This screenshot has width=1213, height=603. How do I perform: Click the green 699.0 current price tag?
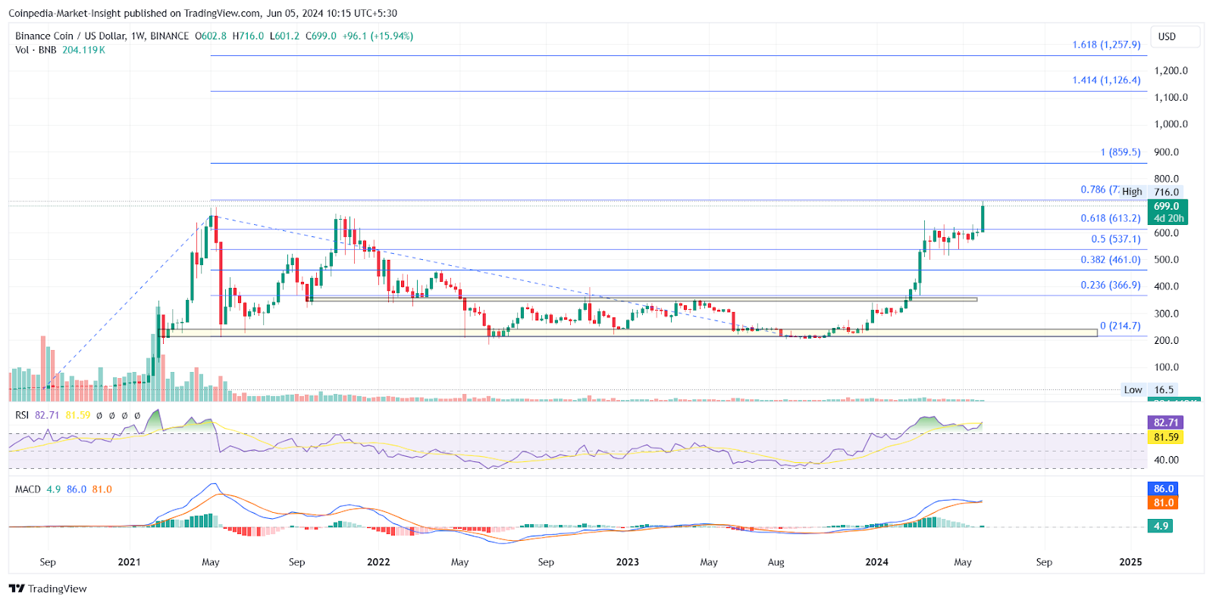(x=1168, y=212)
